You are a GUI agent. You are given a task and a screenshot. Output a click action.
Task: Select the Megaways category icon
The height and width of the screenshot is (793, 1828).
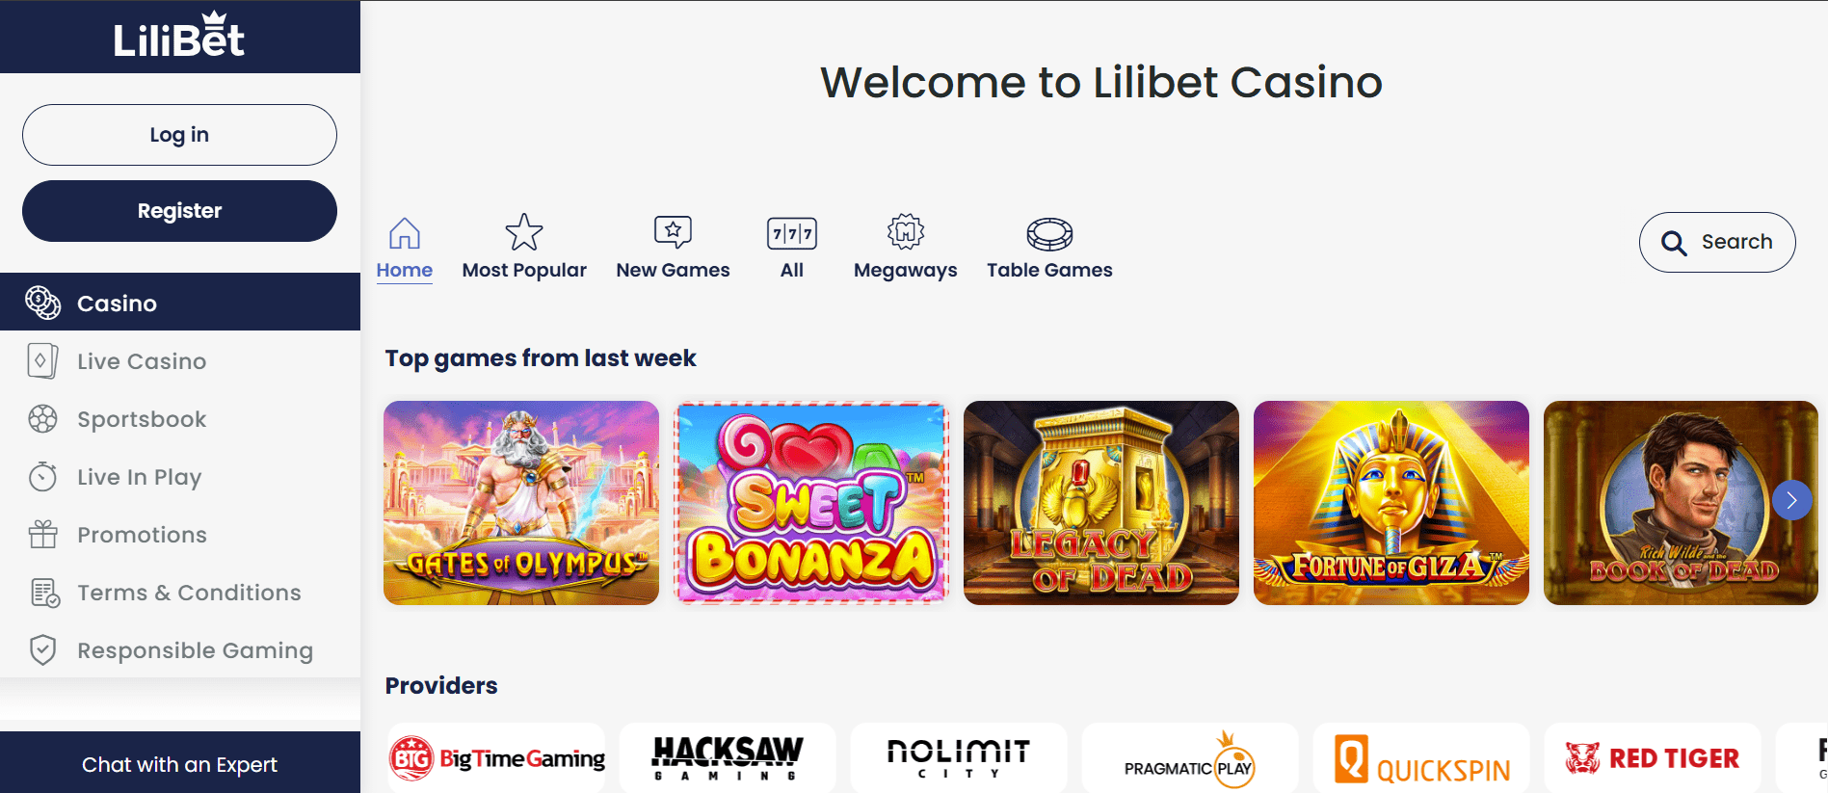click(x=906, y=232)
